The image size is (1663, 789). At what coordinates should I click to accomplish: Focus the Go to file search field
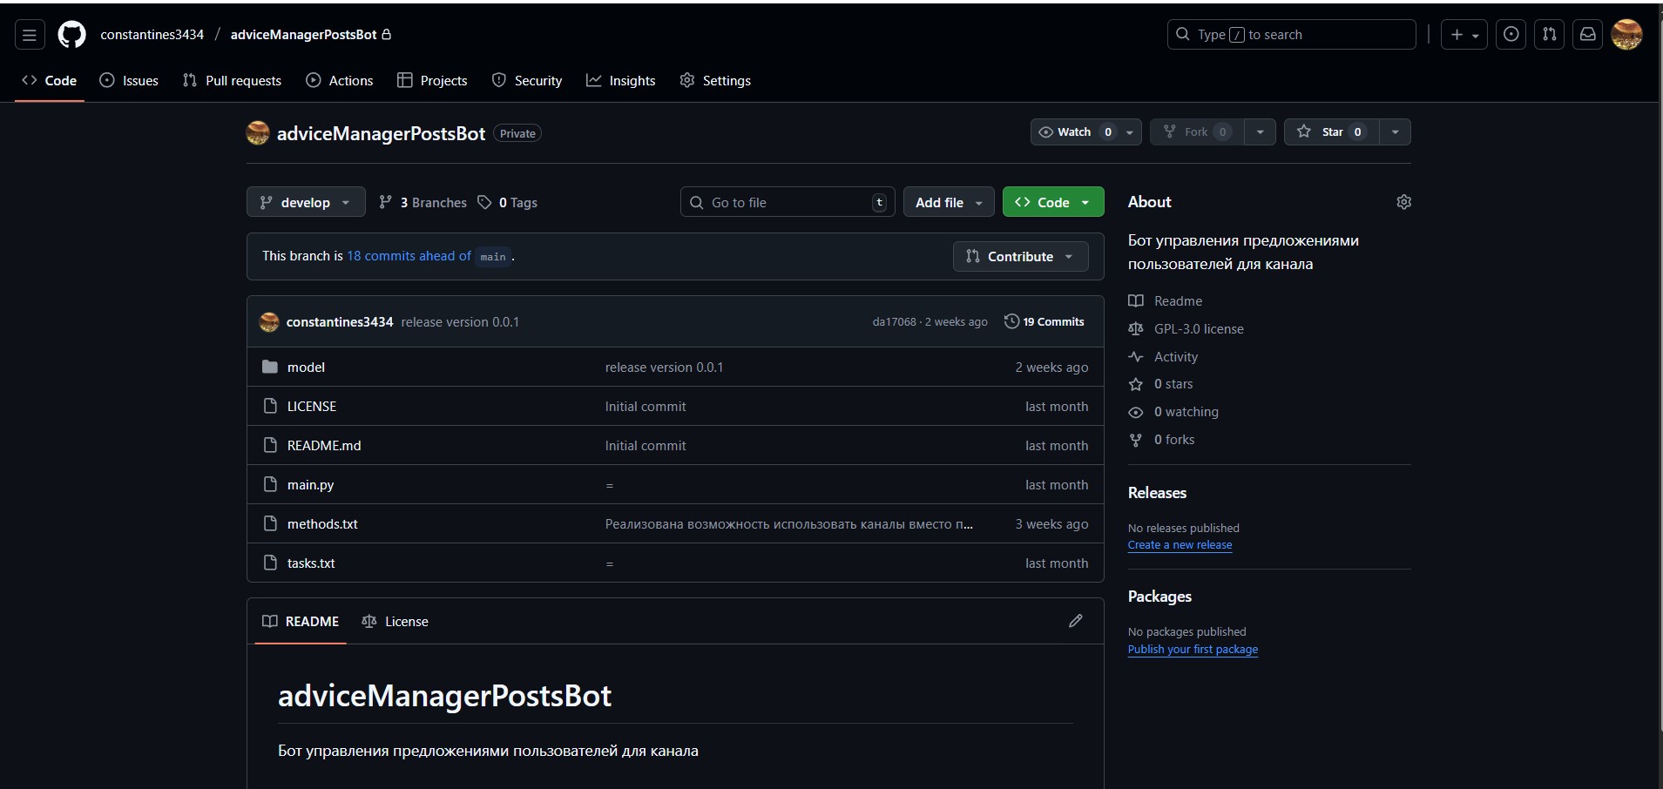point(788,203)
